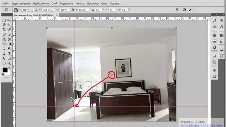Open the Masks panel icon
Viewport: 226px width, 127px height.
(214, 76)
